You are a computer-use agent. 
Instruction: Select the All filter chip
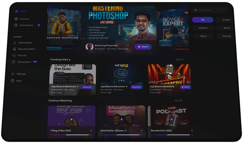[203, 20]
